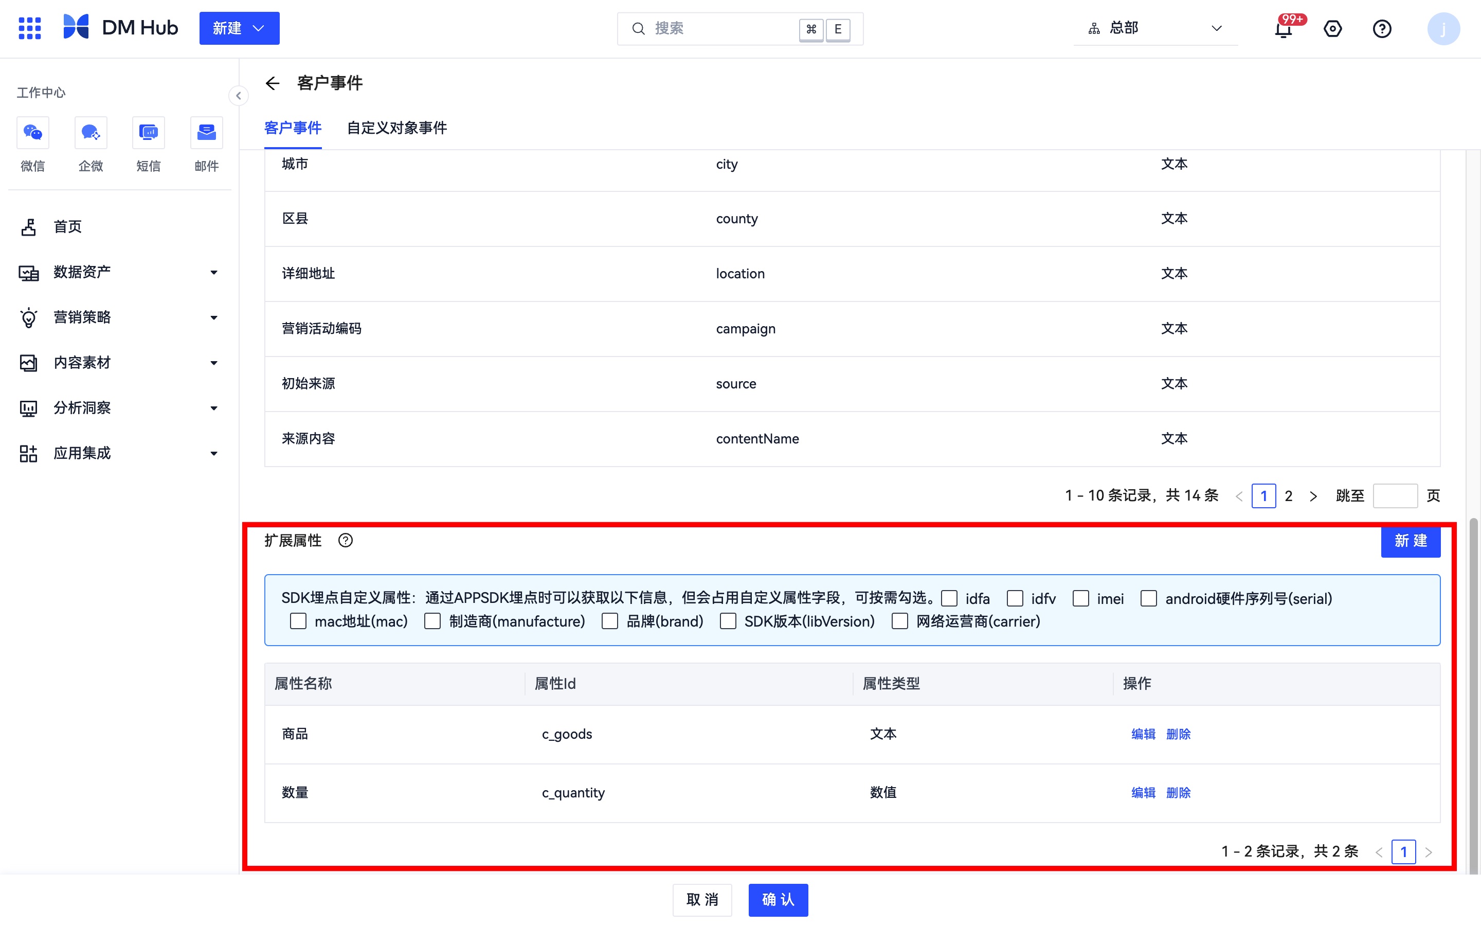Select page 1 in 扩展属性 pagination

tap(1404, 852)
